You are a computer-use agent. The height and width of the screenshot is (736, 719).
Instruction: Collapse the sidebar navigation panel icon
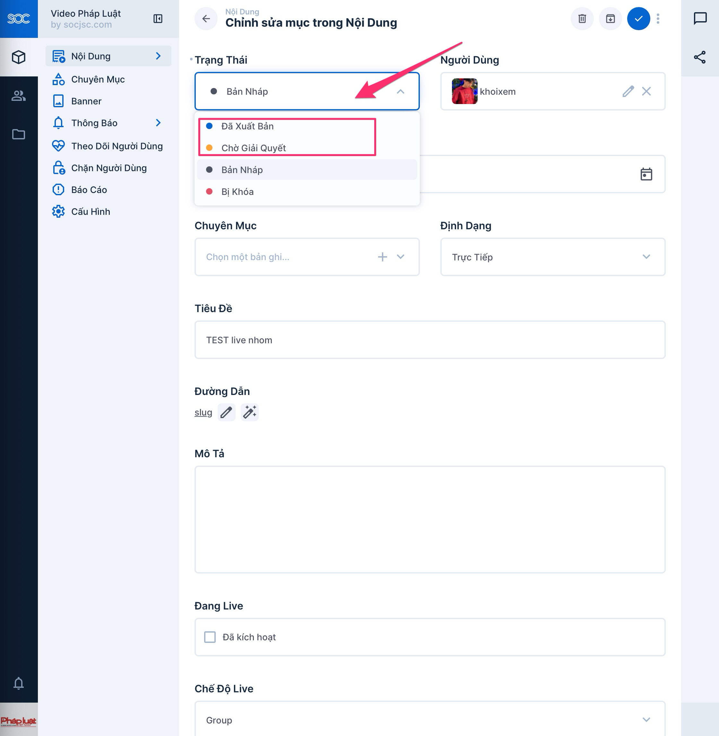tap(158, 19)
